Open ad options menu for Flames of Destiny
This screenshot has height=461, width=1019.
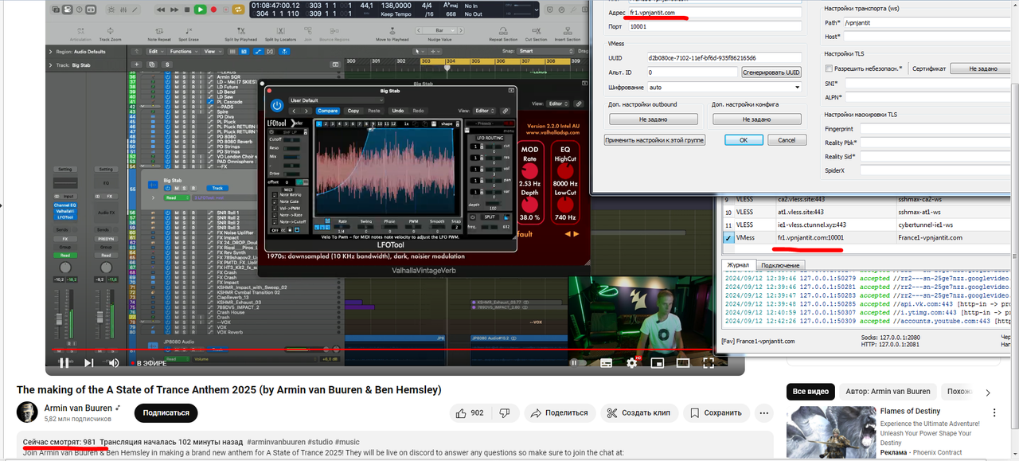click(994, 412)
